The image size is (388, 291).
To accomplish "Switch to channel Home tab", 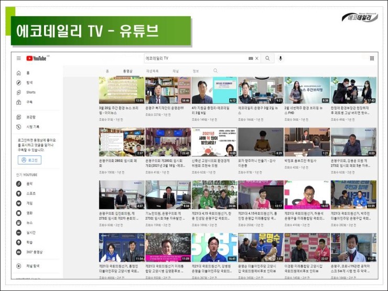I will pos(107,71).
